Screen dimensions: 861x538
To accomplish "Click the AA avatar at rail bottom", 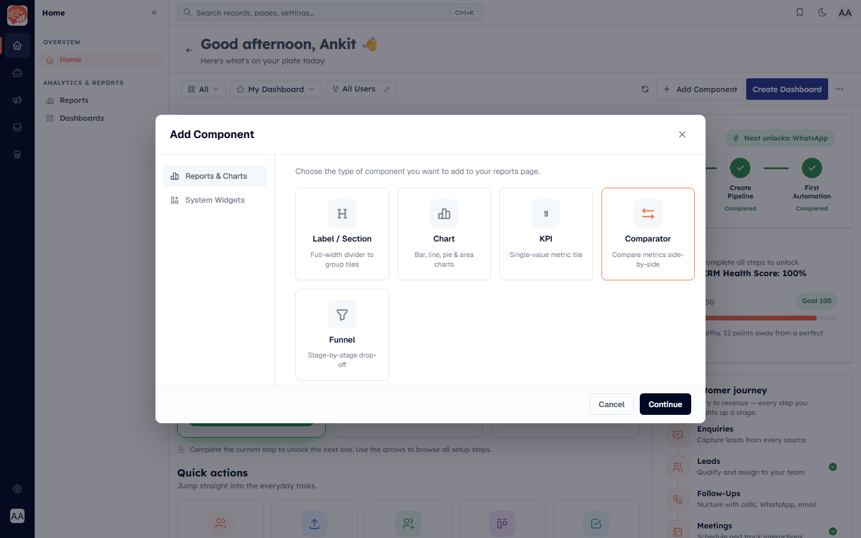I will [17, 516].
